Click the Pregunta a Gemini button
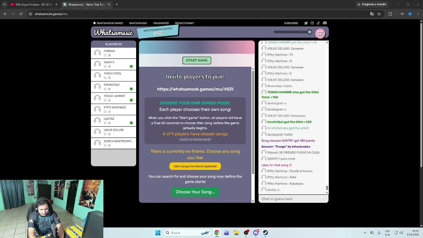The image size is (423, 238). pyautogui.click(x=372, y=4)
